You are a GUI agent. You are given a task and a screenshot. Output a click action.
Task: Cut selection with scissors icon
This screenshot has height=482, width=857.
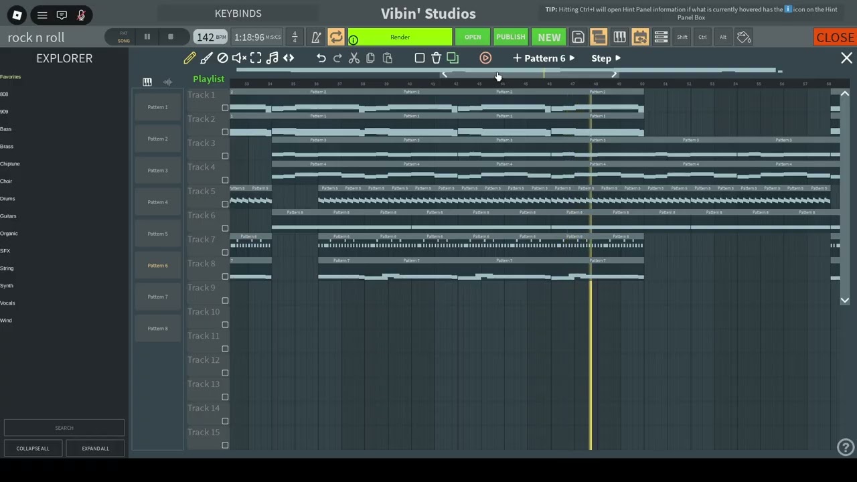pos(354,58)
